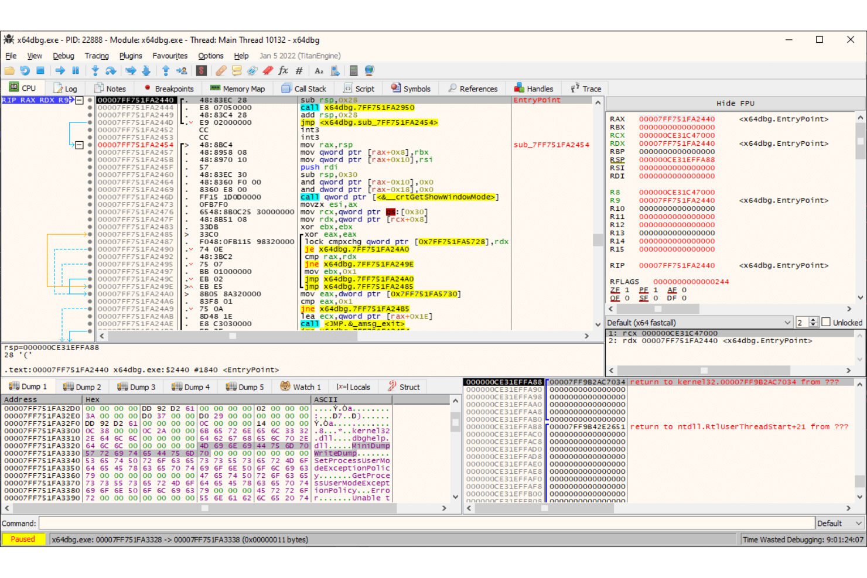The image size is (867, 578).
Task: Pause program execution
Action: tap(76, 70)
